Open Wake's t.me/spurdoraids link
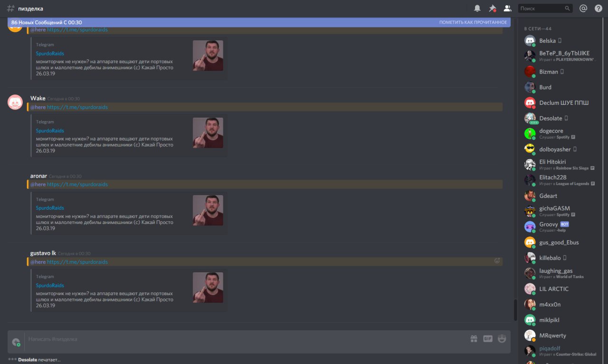 click(77, 107)
